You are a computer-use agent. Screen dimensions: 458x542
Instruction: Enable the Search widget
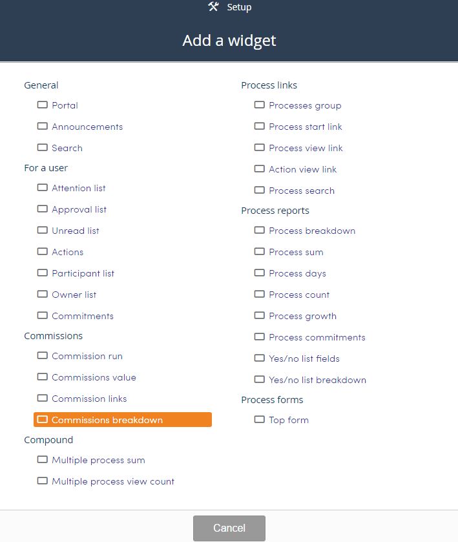(43, 147)
